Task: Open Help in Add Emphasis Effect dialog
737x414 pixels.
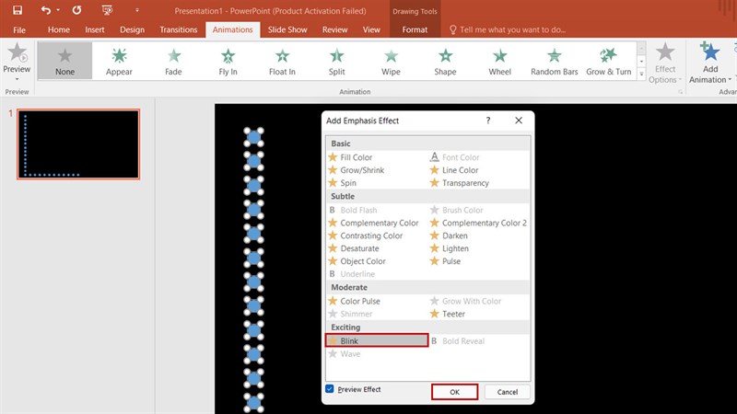Action: click(x=488, y=121)
